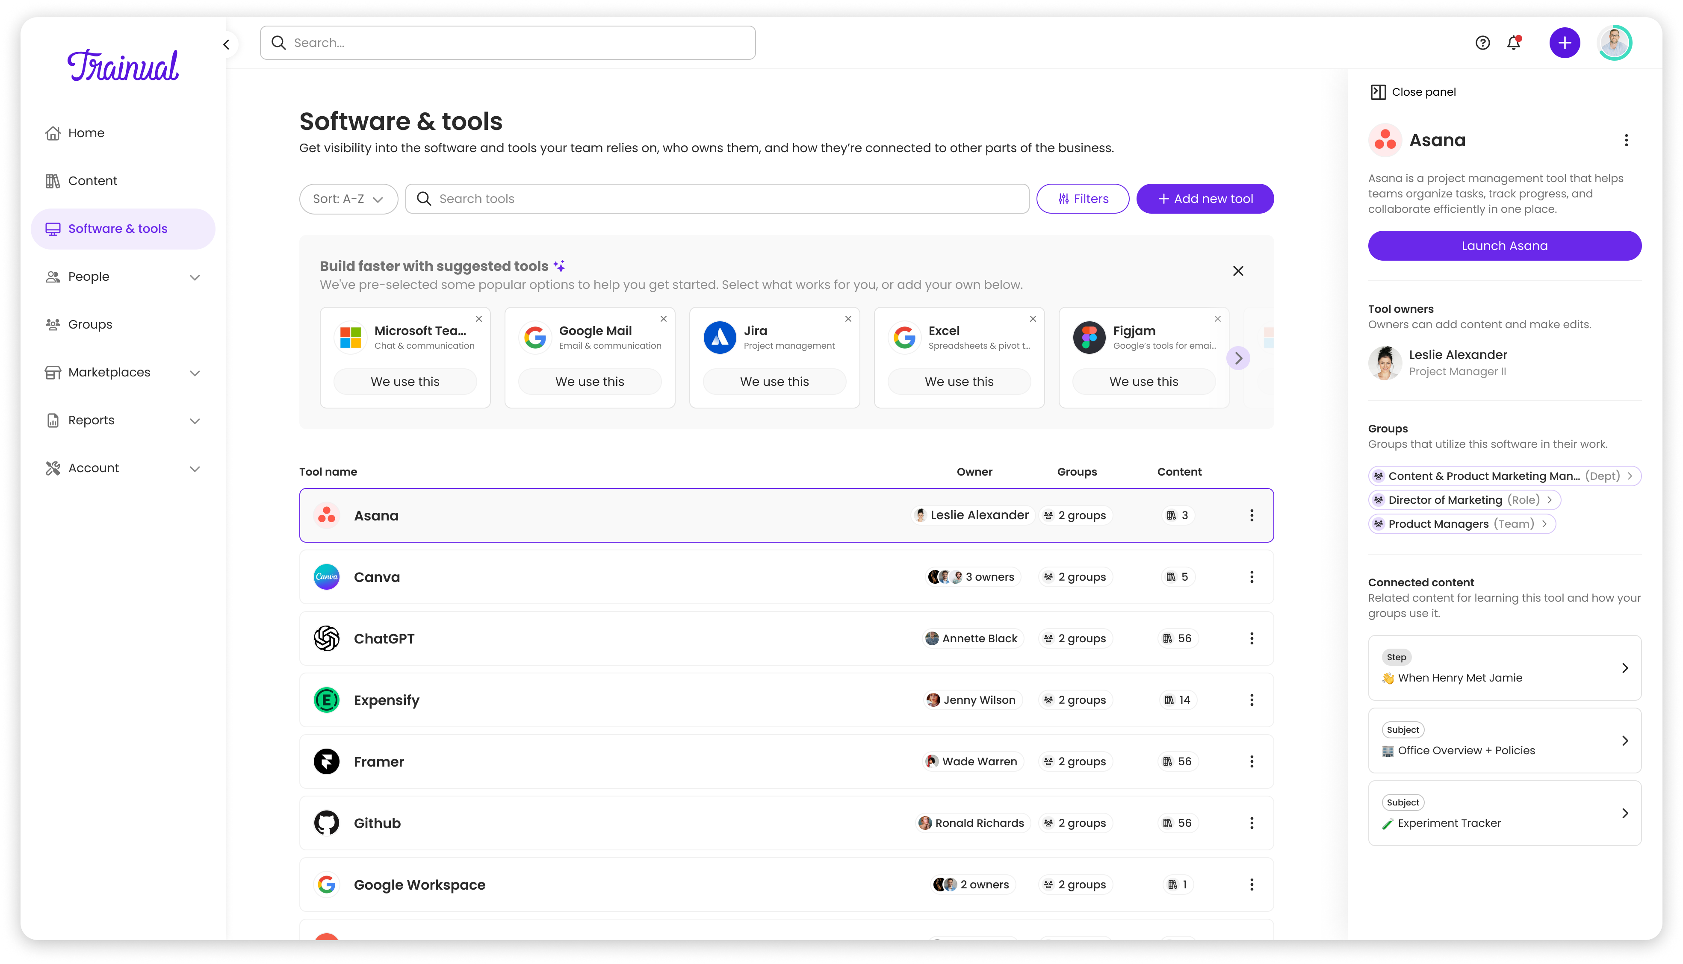The width and height of the screenshot is (1683, 964).
Task: Click the notifications bell icon
Action: click(1513, 43)
